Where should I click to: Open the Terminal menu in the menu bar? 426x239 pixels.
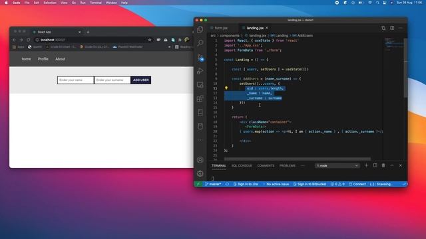point(96,3)
